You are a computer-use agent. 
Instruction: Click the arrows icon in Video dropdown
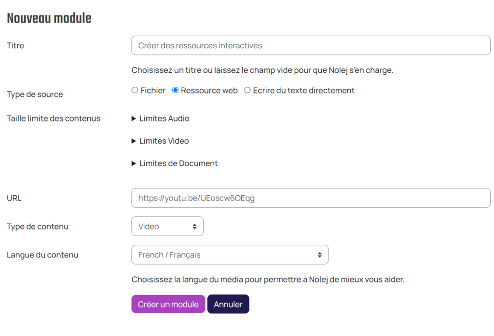pos(194,227)
